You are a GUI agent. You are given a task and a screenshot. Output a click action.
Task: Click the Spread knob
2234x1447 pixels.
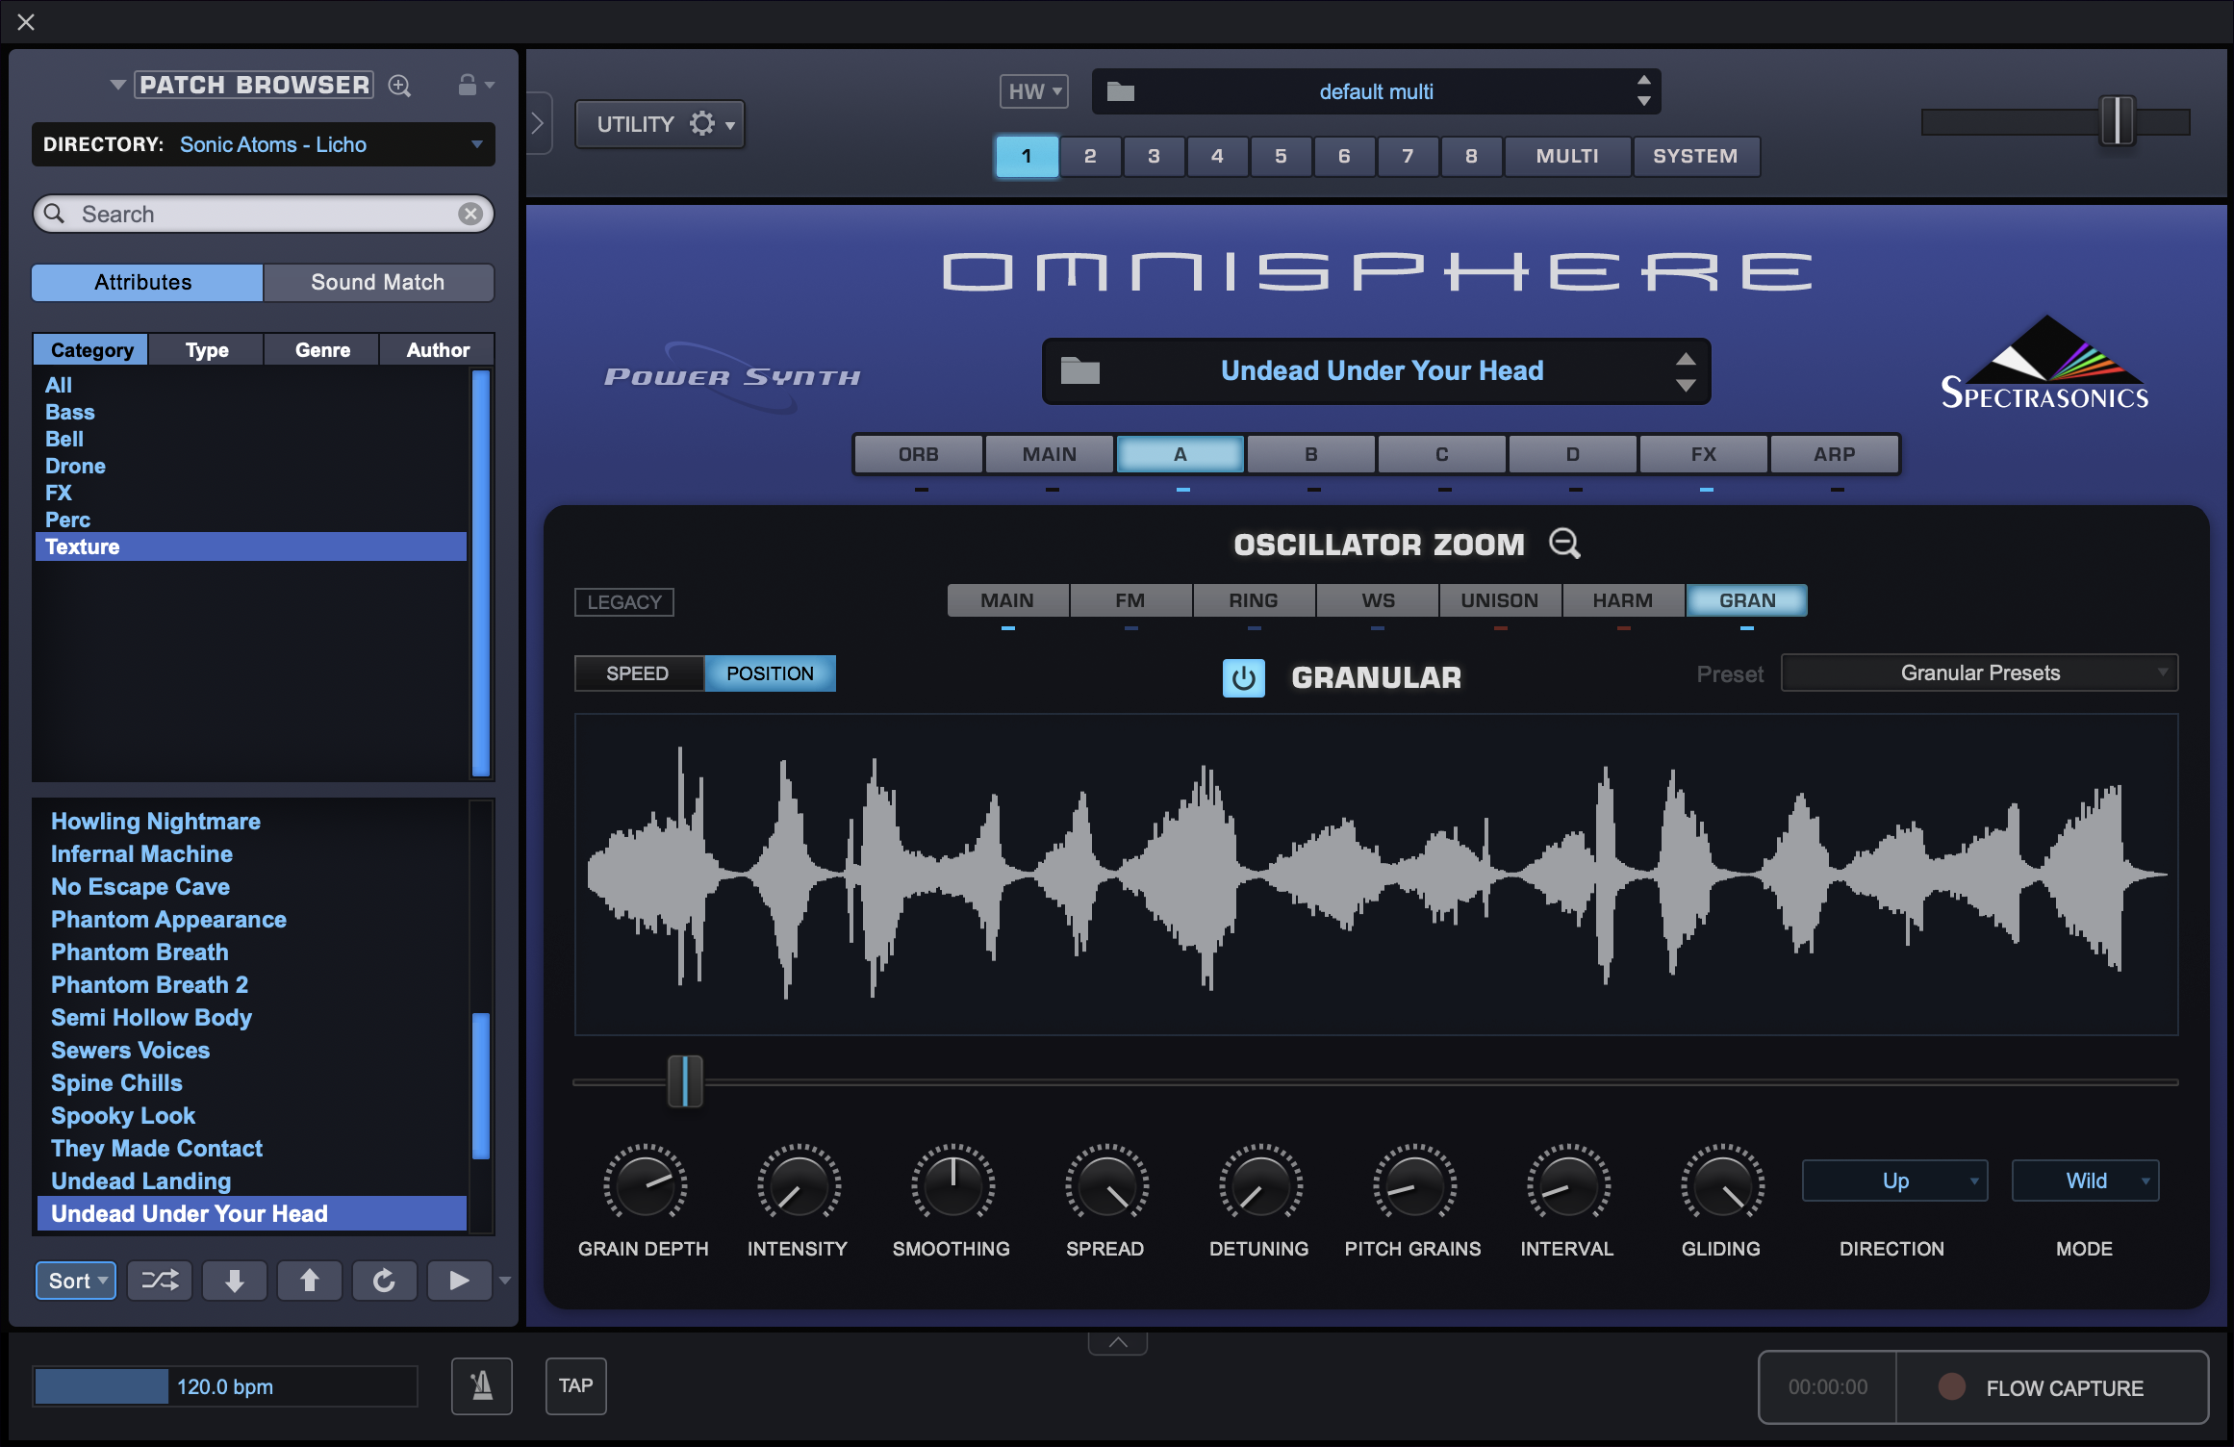[1106, 1184]
